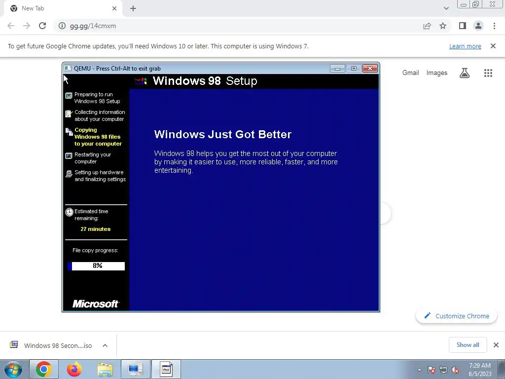Image resolution: width=505 pixels, height=379 pixels.
Task: Share this page icon
Action: coord(427,26)
